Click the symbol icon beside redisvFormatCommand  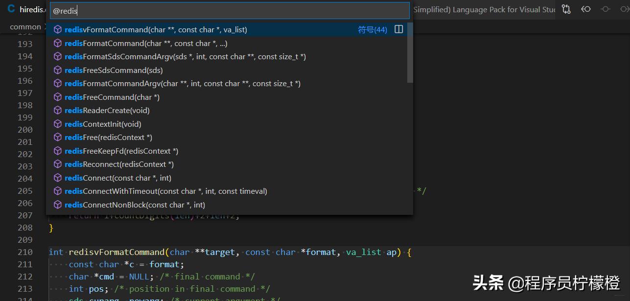click(57, 29)
